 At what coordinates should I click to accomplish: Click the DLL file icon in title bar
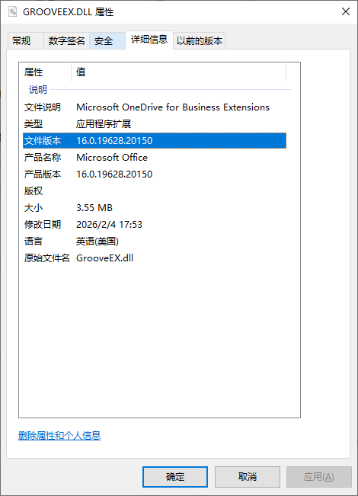pos(12,11)
